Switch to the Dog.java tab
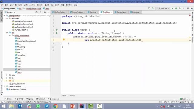Screen dimensions: 194x109 pyautogui.click(x=135, y=12)
